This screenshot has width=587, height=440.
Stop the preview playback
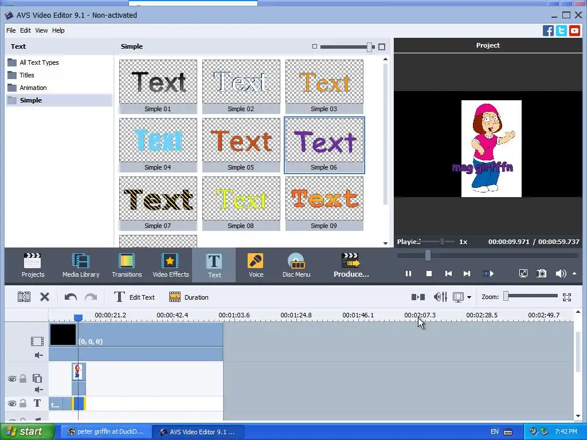click(429, 273)
